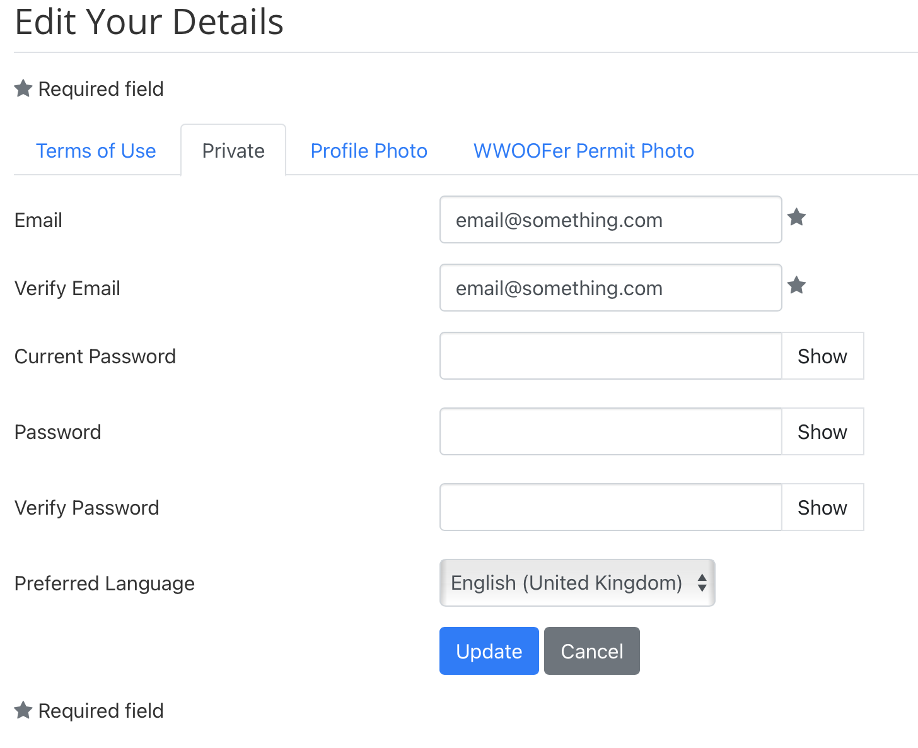Select the Private tab
Image resolution: width=918 pixels, height=748 pixels.
[x=233, y=151]
